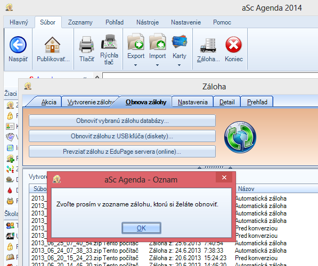
Task: Click Obnoviť zálohu z USB kľúča button
Action: point(123,136)
